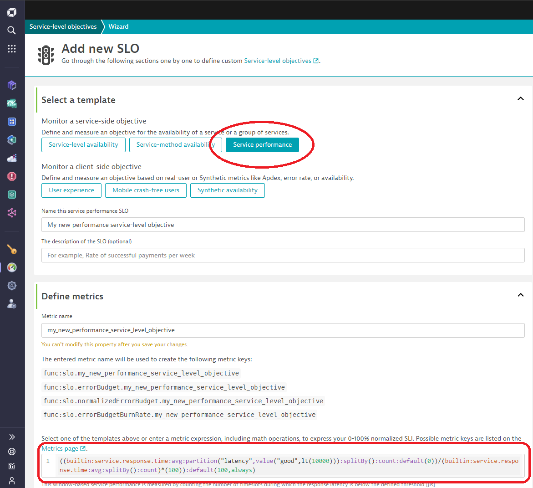Image resolution: width=533 pixels, height=488 pixels.
Task: Click the SLO description input field
Action: 282,255
